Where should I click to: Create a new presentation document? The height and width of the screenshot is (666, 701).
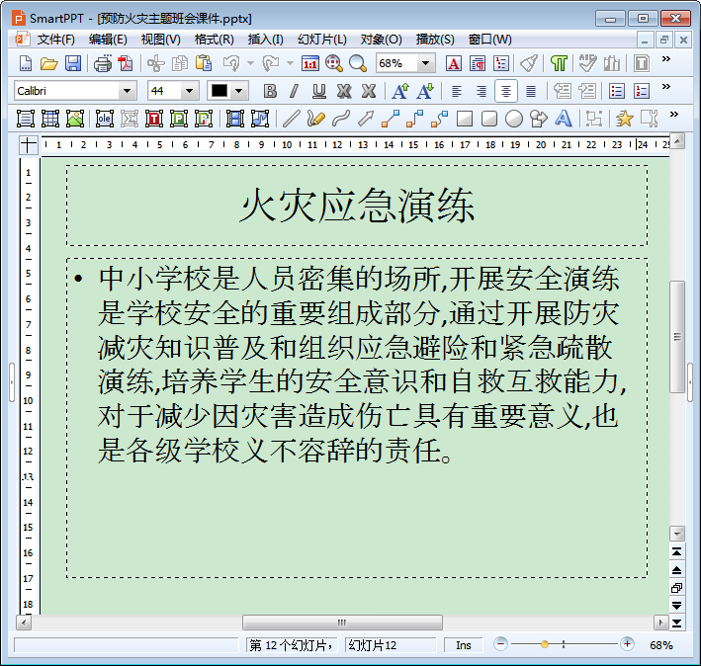coord(26,63)
